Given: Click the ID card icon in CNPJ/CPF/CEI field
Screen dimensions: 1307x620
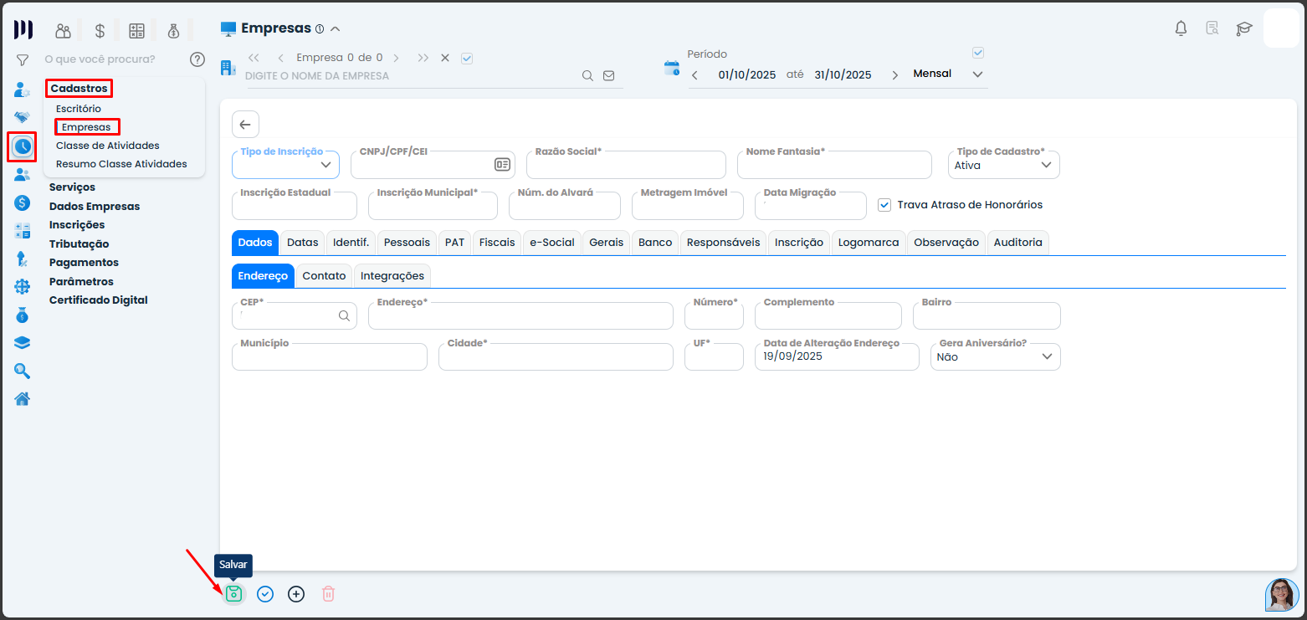Looking at the screenshot, I should [x=502, y=165].
